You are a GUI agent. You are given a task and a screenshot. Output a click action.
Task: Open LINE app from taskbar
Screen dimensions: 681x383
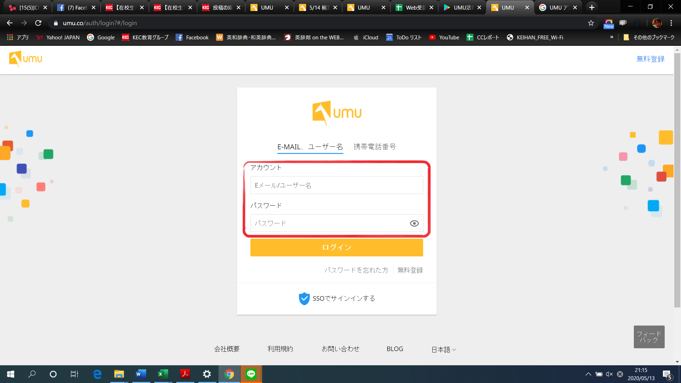coord(251,374)
